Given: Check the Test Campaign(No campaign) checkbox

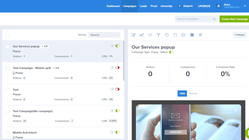Looking at the screenshot, I should [x=7, y=112].
